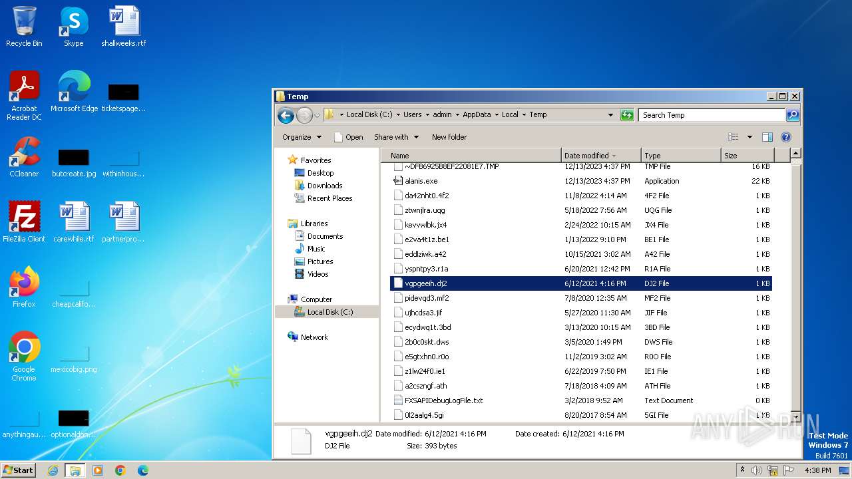Open volume control in system tray
The image size is (852, 479).
pyautogui.click(x=756, y=470)
